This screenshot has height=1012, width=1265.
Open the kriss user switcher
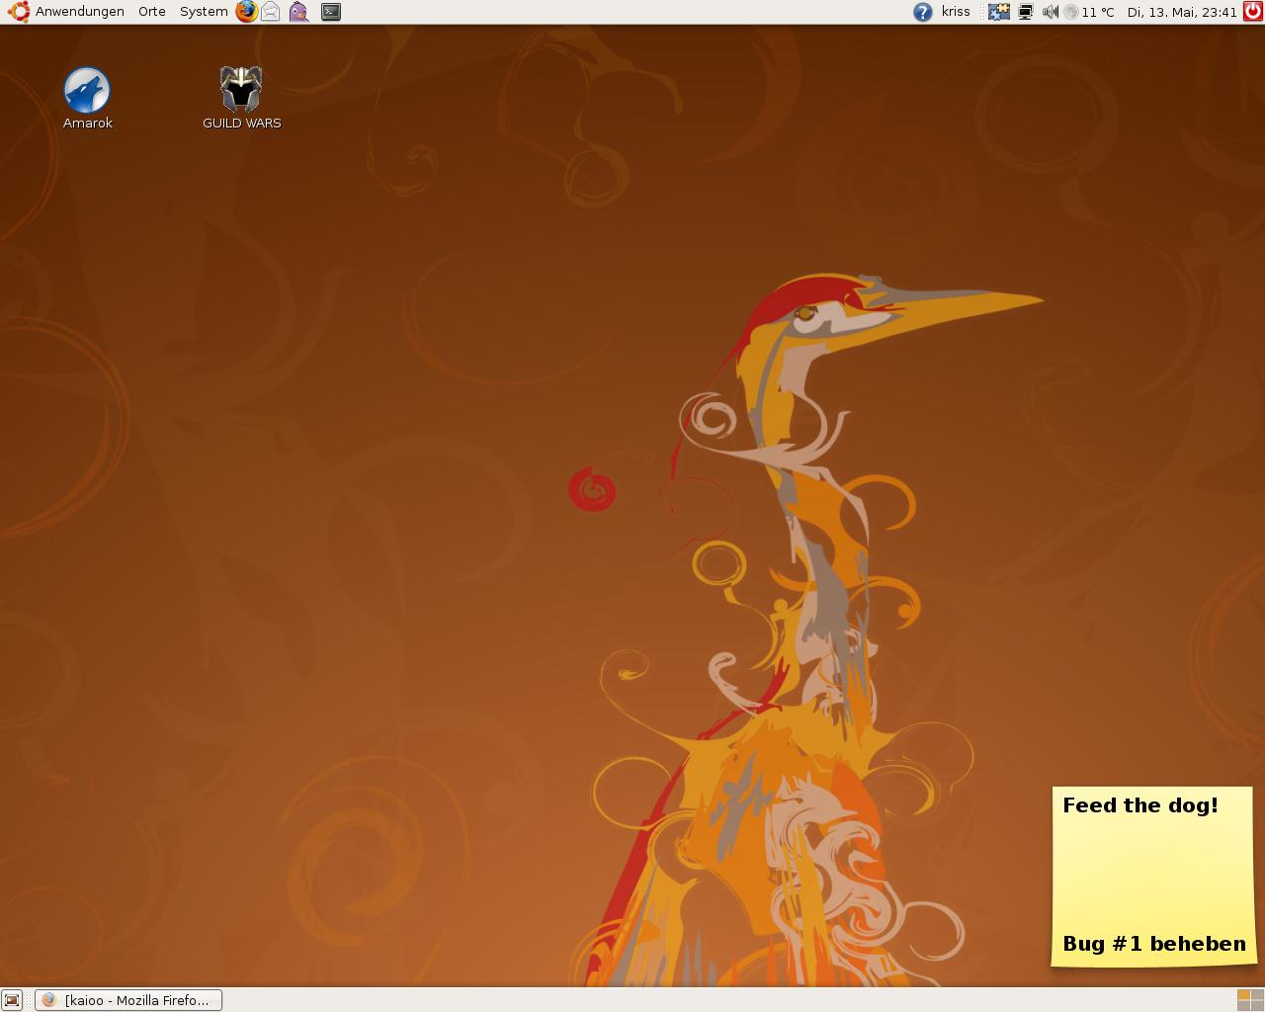pos(956,12)
